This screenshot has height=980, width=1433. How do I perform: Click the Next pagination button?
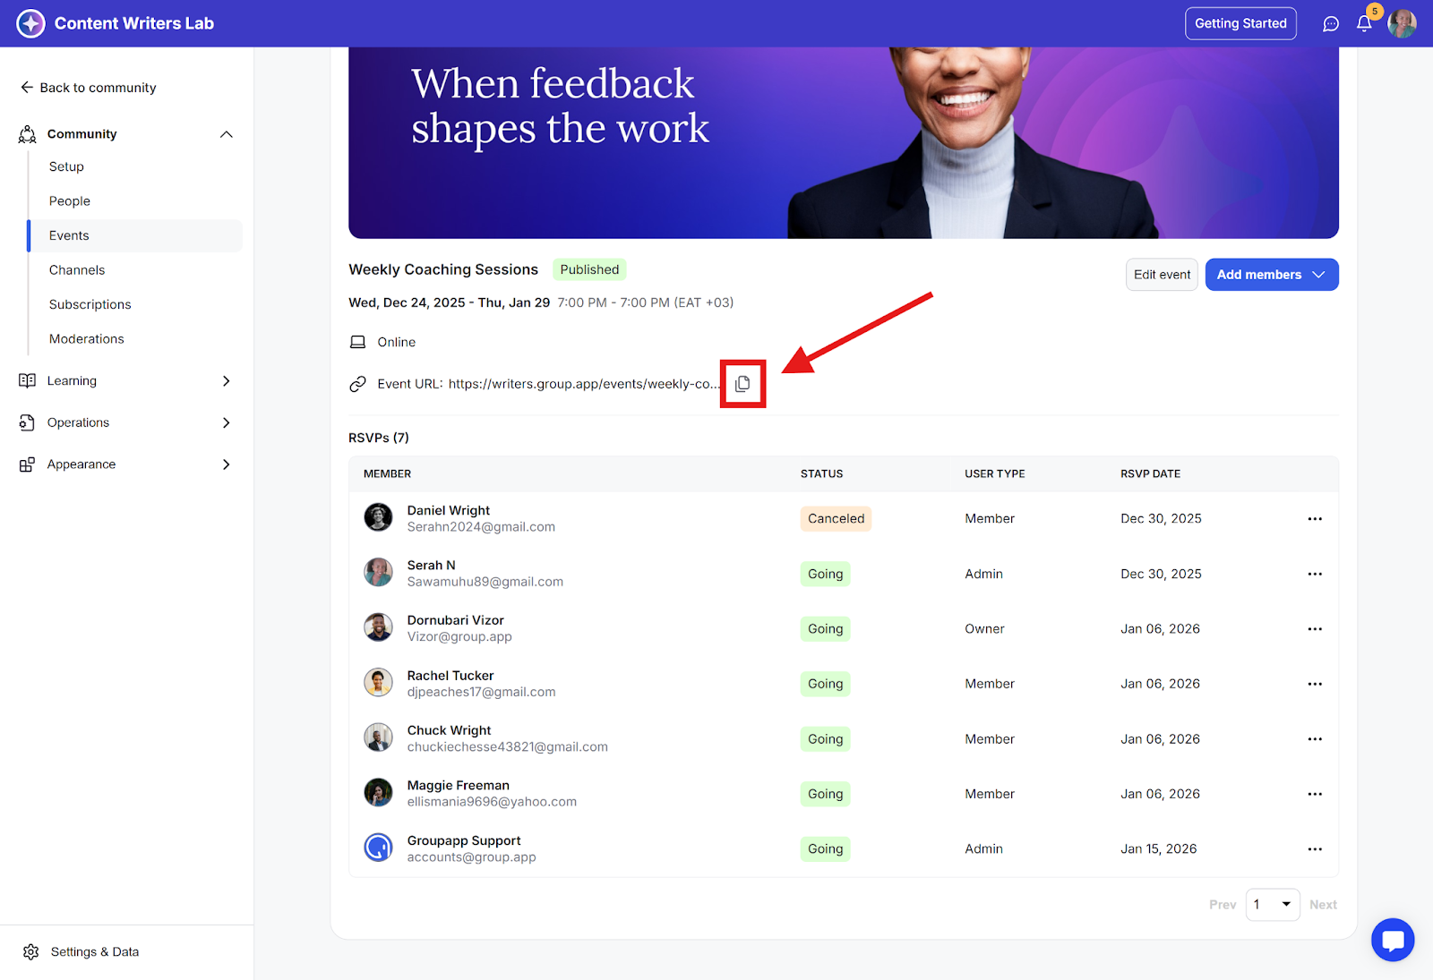pyautogui.click(x=1323, y=905)
